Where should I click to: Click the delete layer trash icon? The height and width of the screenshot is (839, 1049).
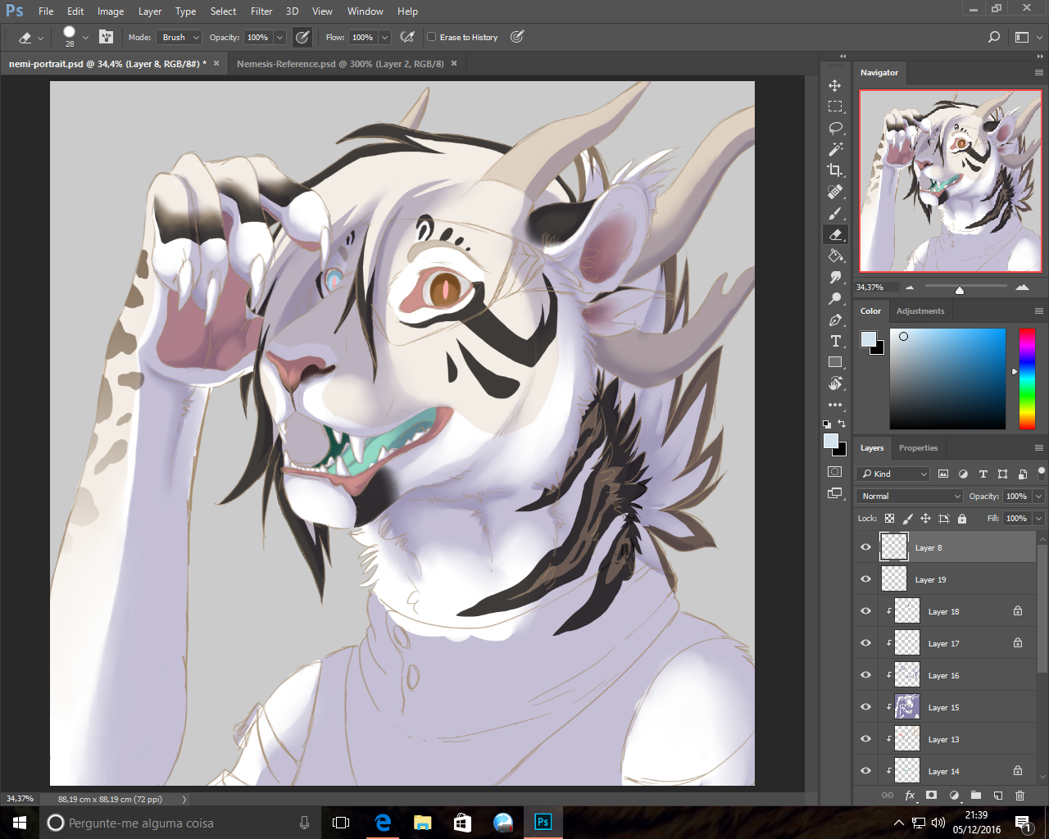1019,795
